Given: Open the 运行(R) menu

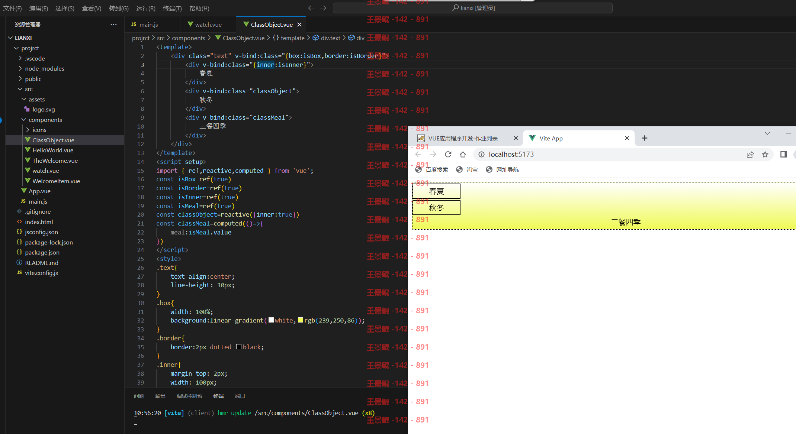Looking at the screenshot, I should point(146,8).
